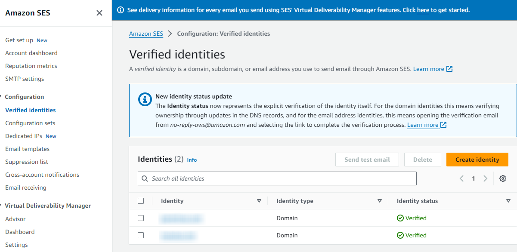Screen dimensions: 517x252
Task: Click page number 1 in pagination
Action: 473,178
